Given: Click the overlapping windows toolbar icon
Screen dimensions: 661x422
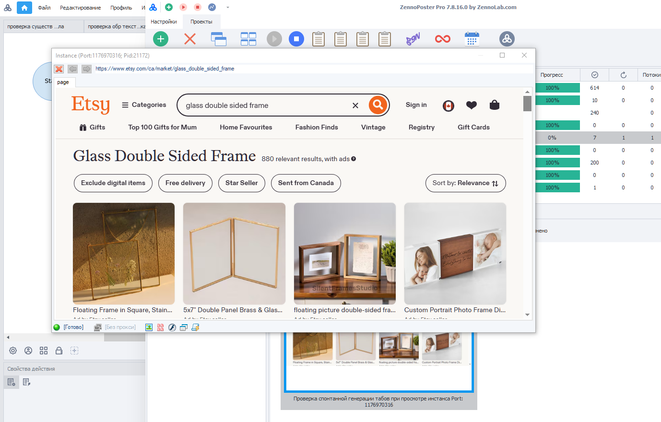Looking at the screenshot, I should click(x=219, y=39).
